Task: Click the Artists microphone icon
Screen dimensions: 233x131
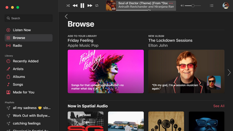Action: [8, 69]
